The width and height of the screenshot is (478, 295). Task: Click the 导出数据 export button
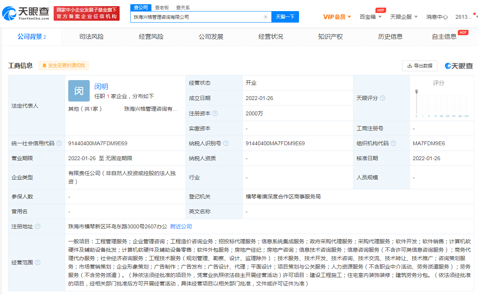click(x=420, y=66)
